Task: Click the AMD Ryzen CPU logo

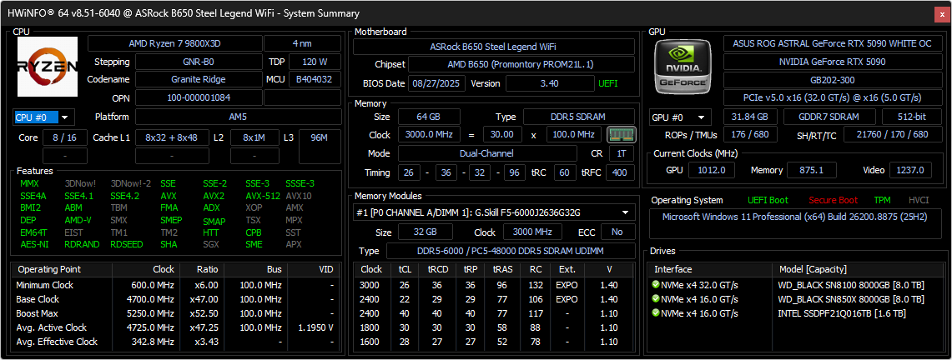Action: point(48,67)
